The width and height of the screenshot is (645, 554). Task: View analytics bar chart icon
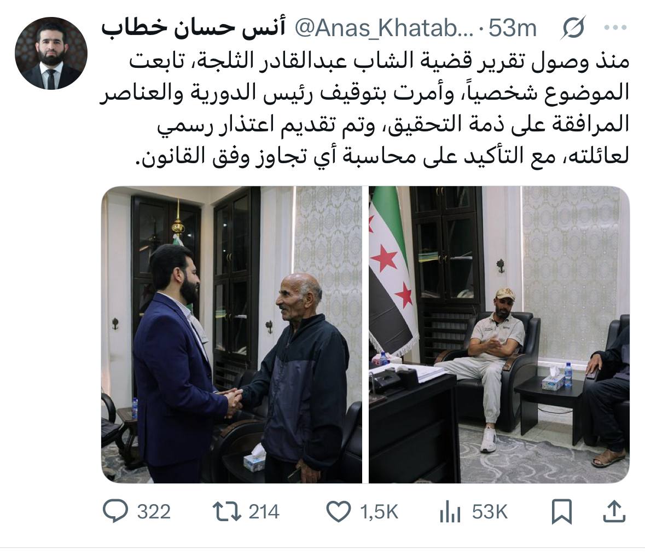(x=450, y=512)
